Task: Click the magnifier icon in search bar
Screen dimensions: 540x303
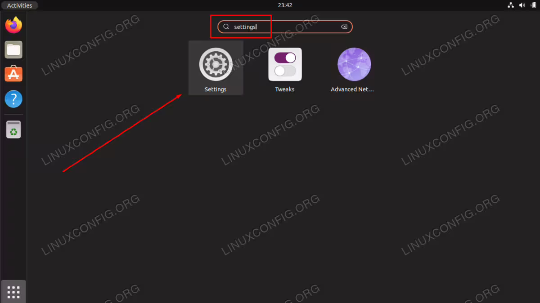Action: click(226, 27)
